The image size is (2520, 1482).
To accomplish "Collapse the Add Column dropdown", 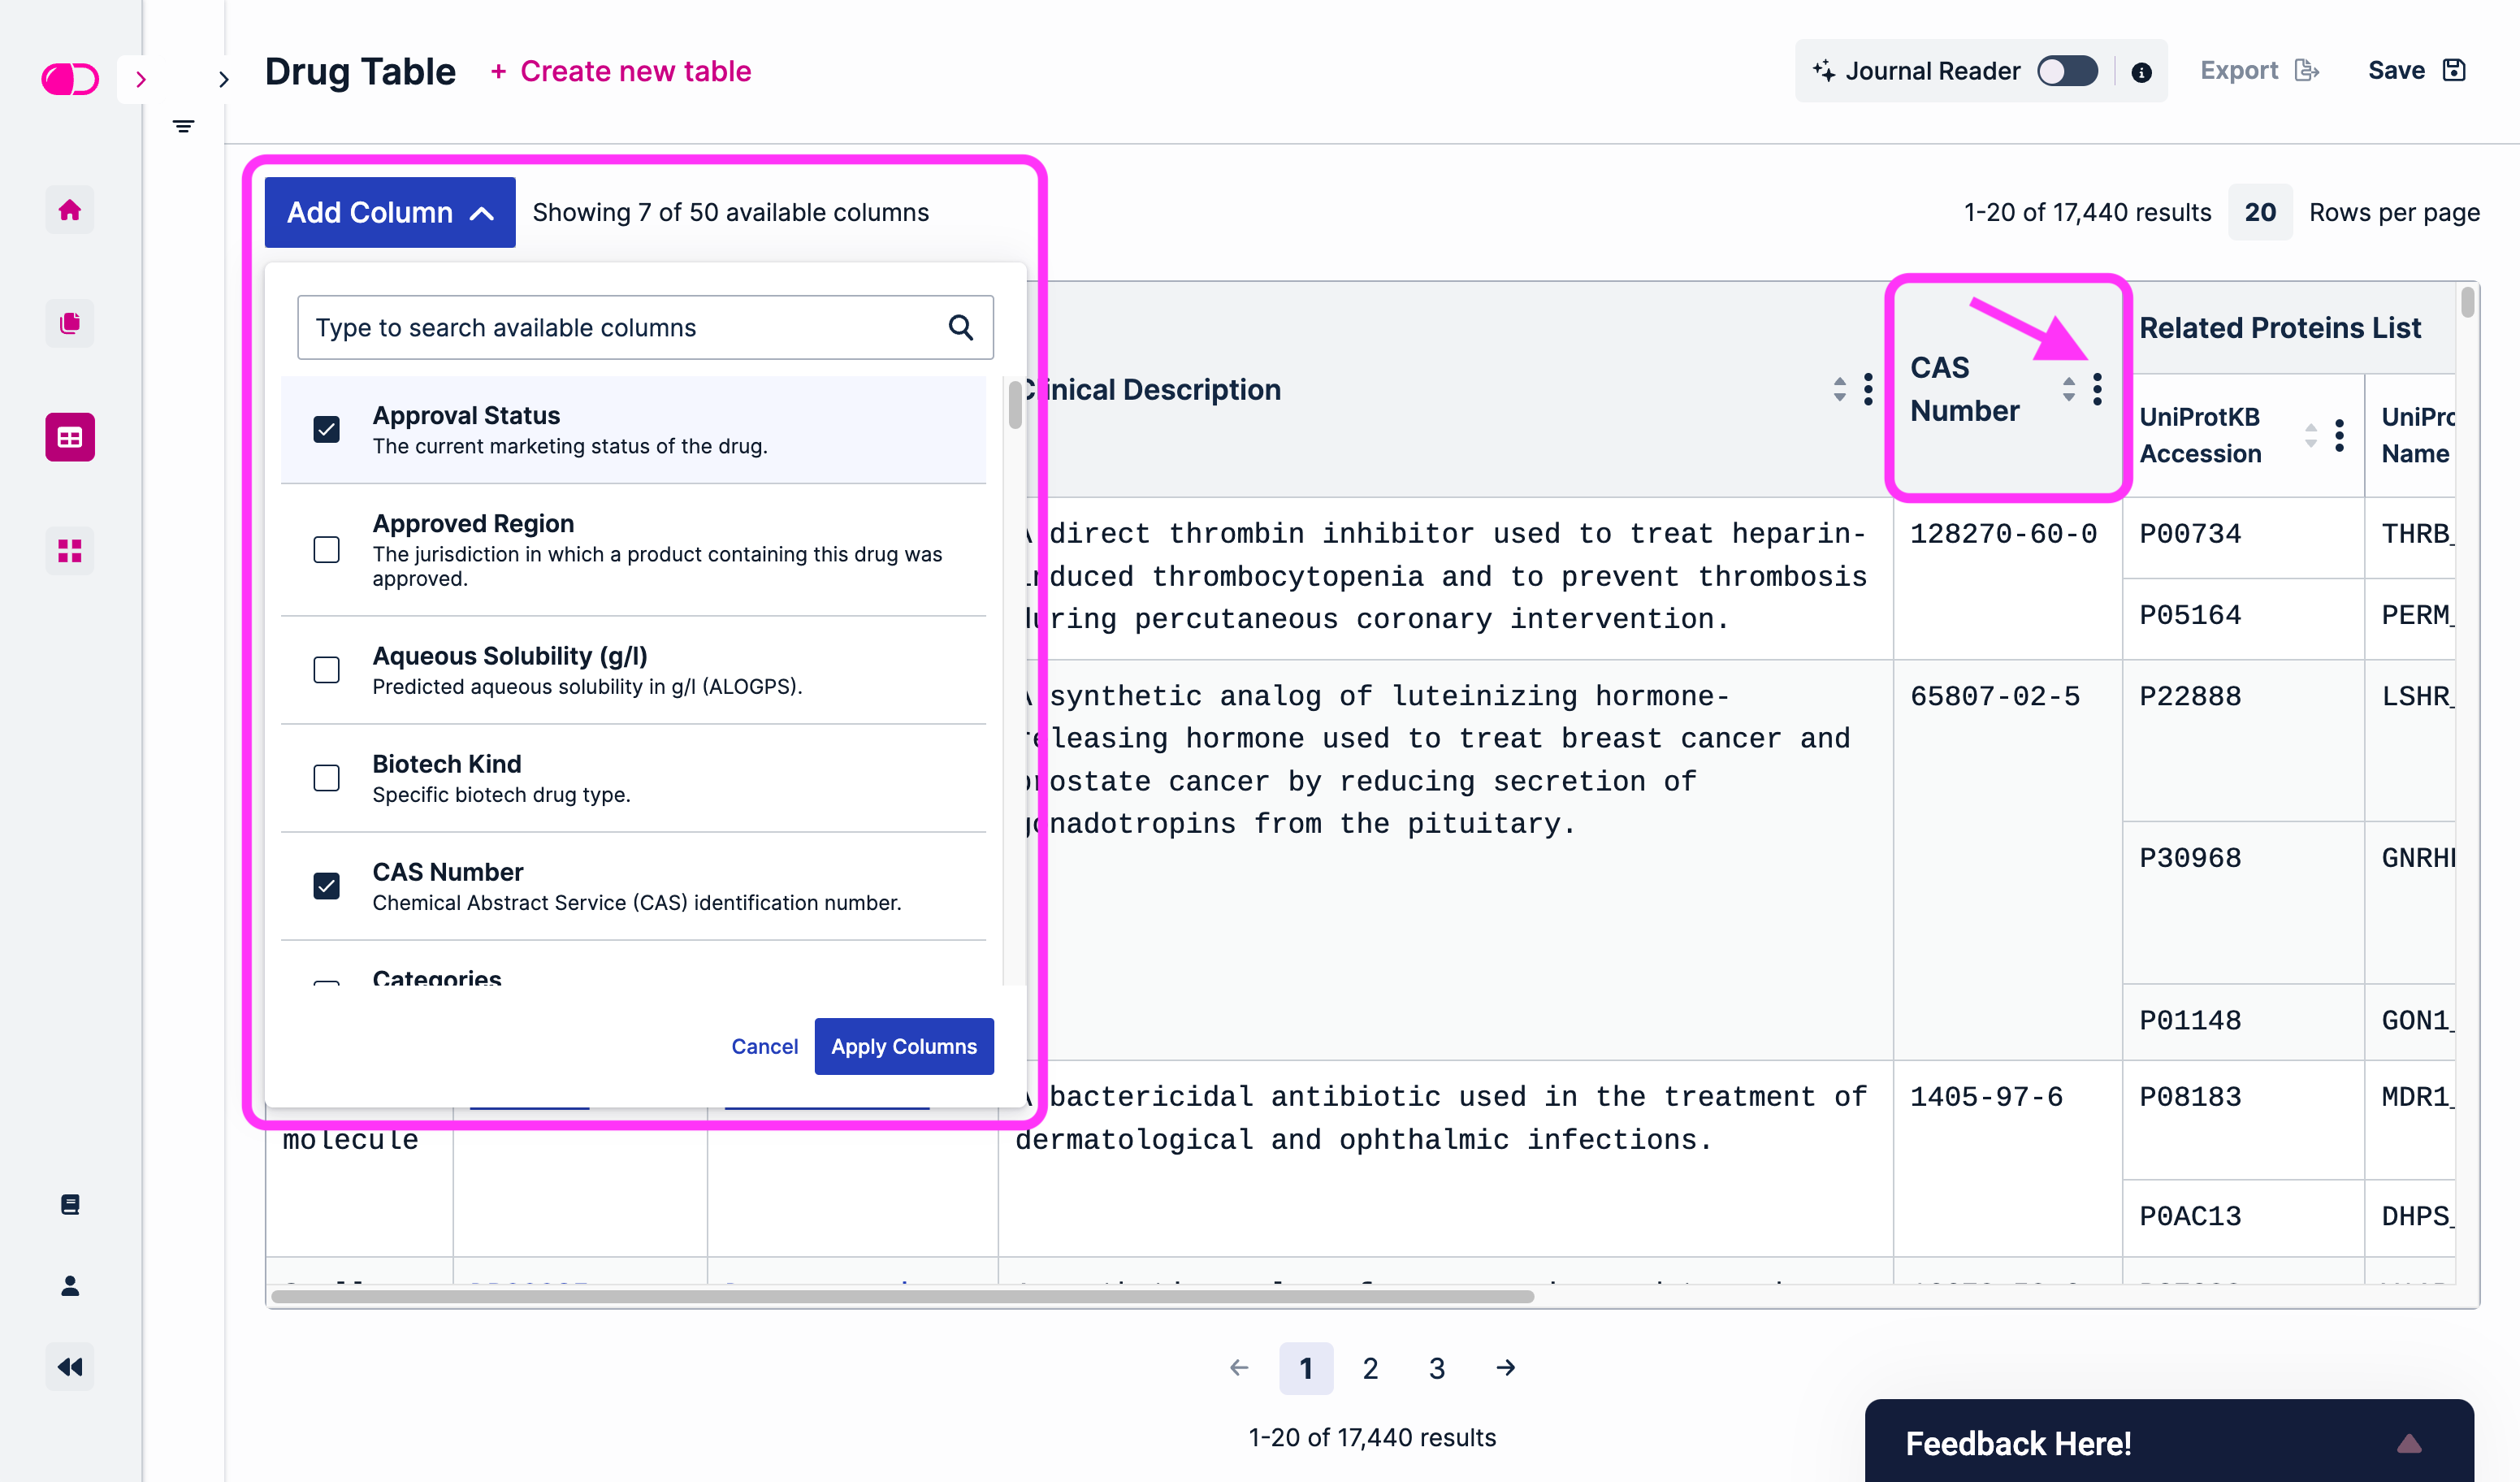I will click(390, 212).
